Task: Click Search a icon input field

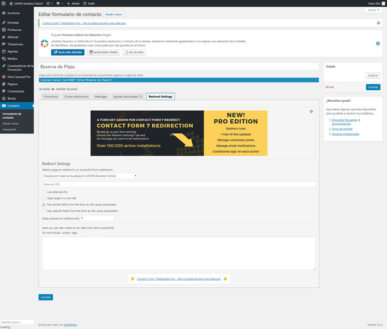Action: [x=17, y=322]
